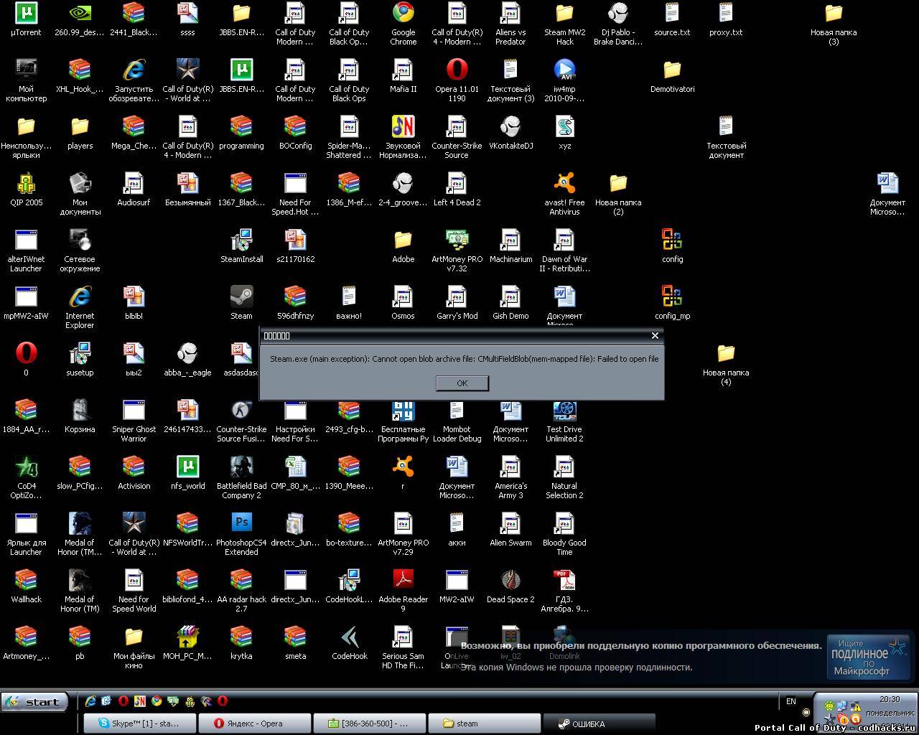Select the Garry's Mod shortcut
Viewport: 919px width, 735px height.
point(457,303)
